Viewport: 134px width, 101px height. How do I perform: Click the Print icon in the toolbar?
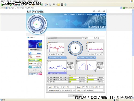coord(50,5)
